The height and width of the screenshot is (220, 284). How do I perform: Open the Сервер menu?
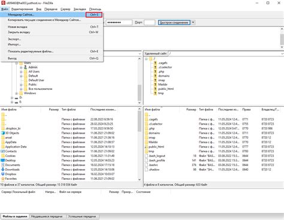tap(65, 9)
